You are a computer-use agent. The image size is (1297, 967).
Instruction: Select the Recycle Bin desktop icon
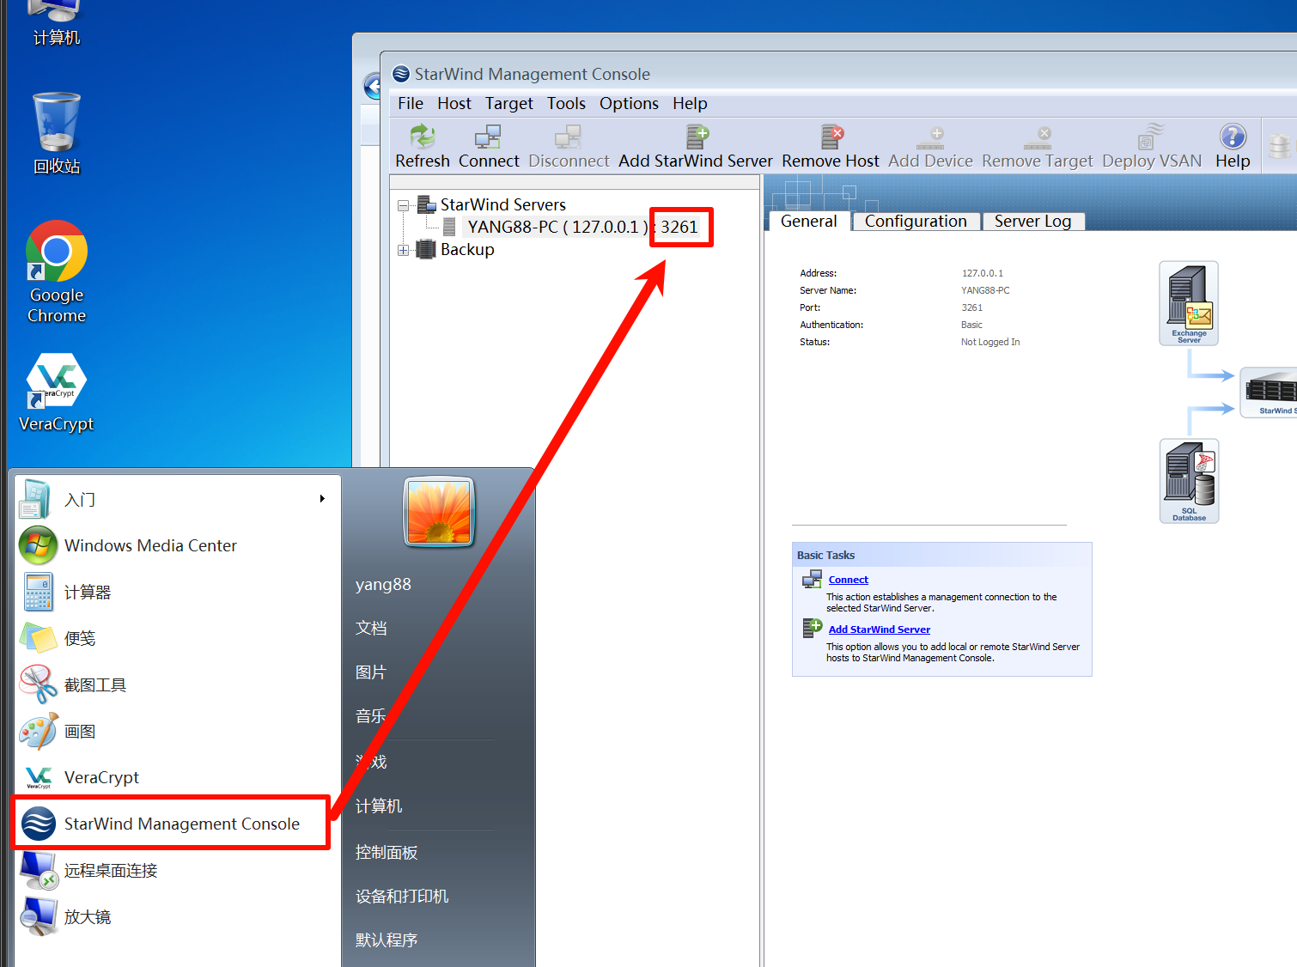[57, 133]
